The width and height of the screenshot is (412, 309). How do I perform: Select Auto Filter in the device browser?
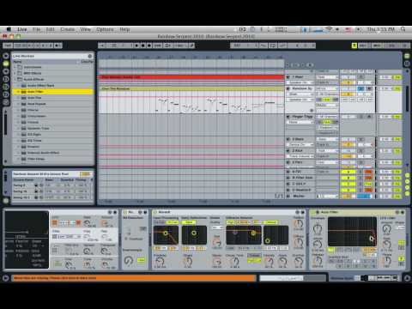pyautogui.click(x=52, y=92)
